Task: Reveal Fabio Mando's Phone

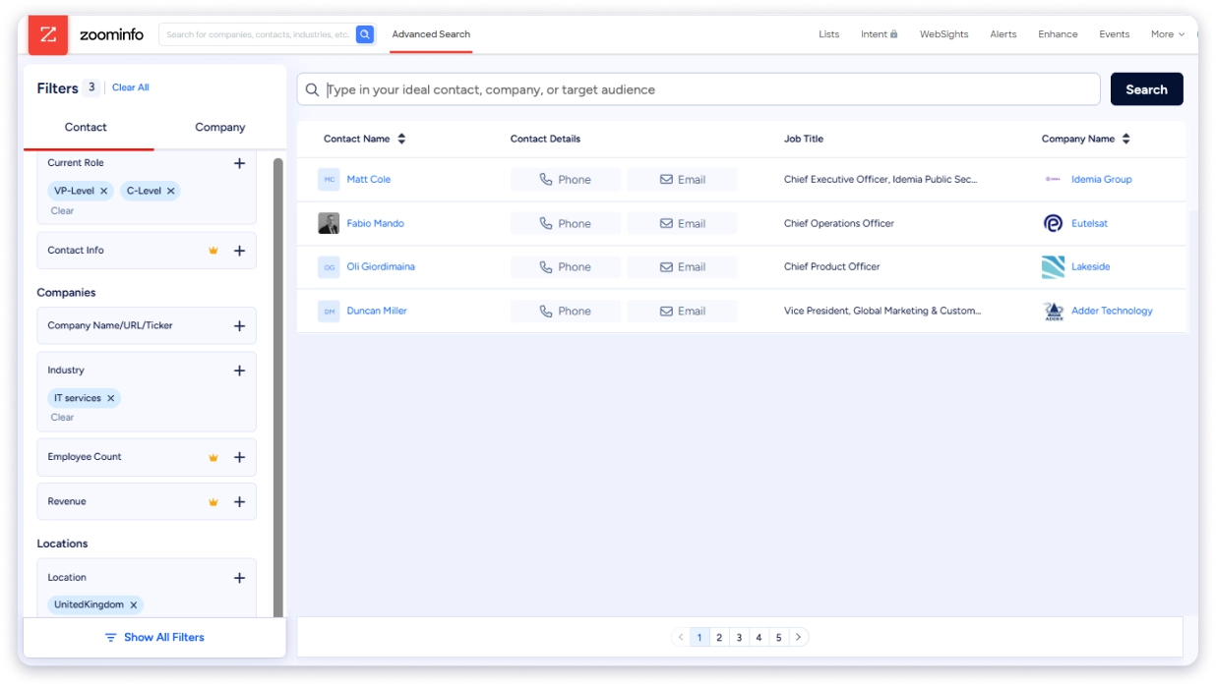Action: 566,223
